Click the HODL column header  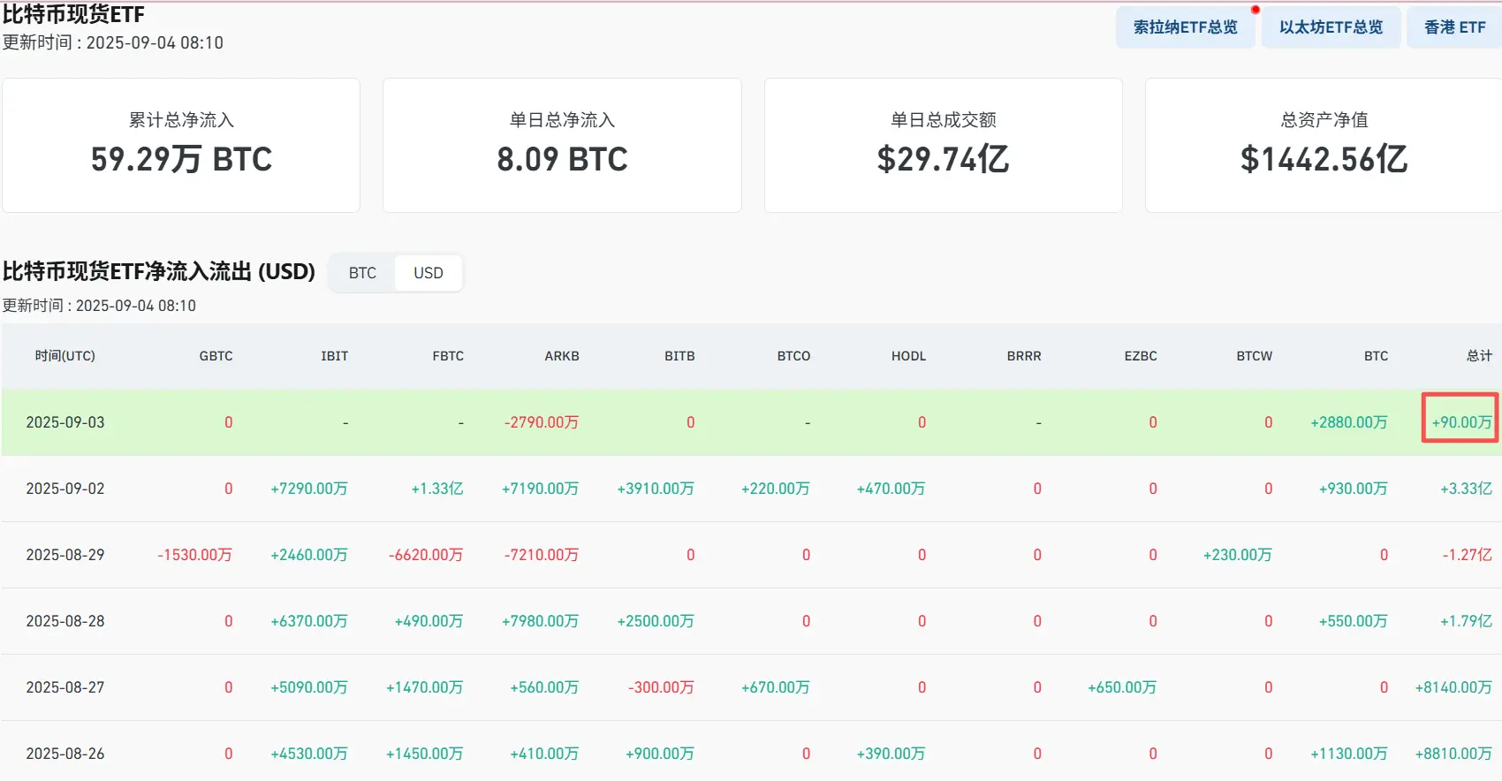[x=908, y=356]
